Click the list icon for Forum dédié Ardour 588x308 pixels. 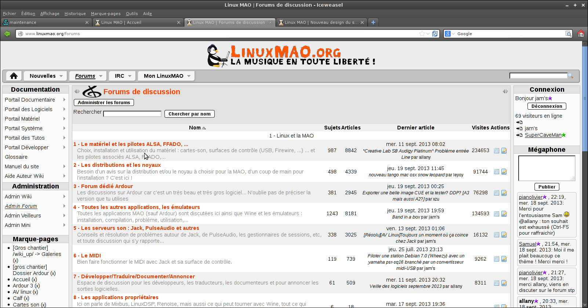497,193
